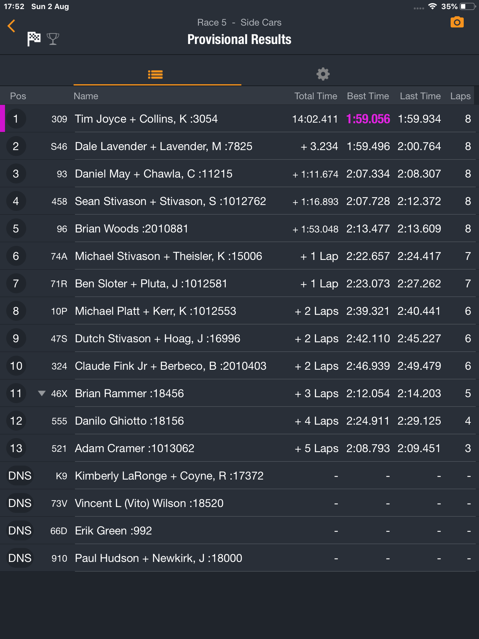The height and width of the screenshot is (639, 479).
Task: Open the checkered flag results view
Action: (34, 39)
